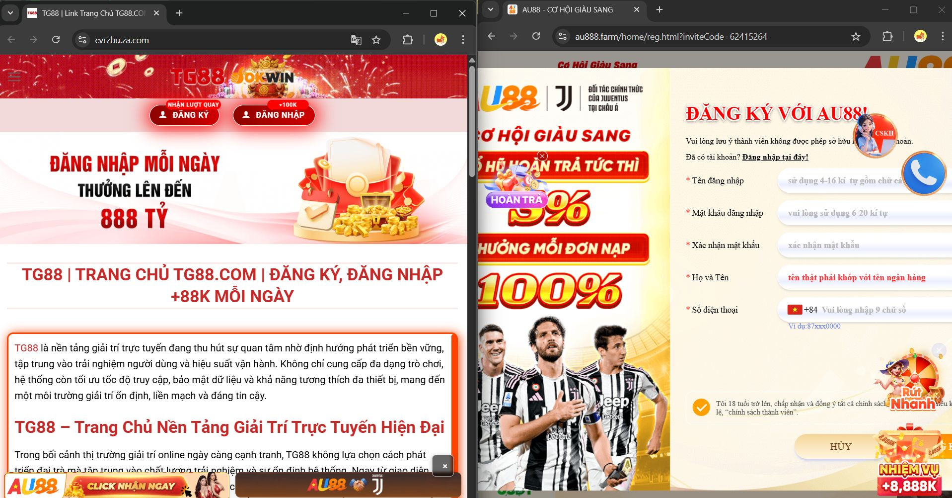Click the Xác nhận mật khẩu field

[864, 245]
